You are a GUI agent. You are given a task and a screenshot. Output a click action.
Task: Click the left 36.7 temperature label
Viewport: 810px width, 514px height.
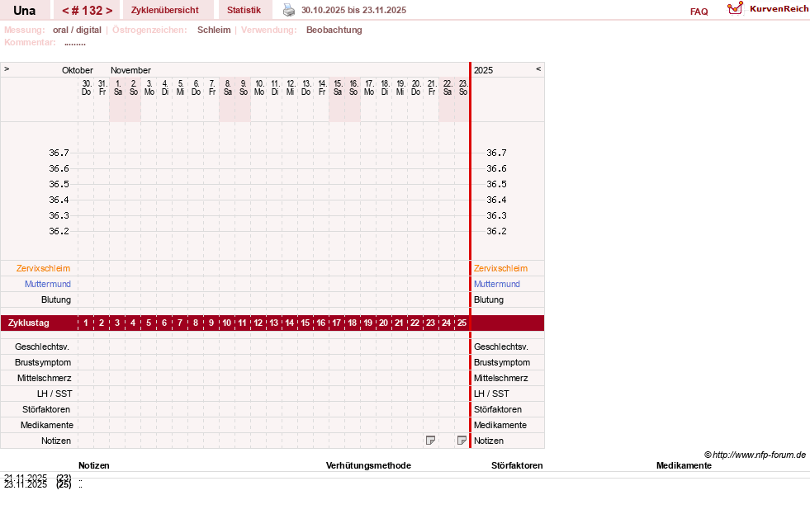(x=59, y=153)
